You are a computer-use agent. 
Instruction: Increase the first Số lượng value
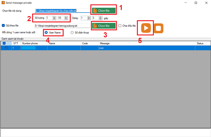point(54,17)
